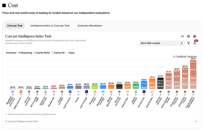Open the NEW chart settings sliders icon
This screenshot has height=130, width=202.
(195, 43)
